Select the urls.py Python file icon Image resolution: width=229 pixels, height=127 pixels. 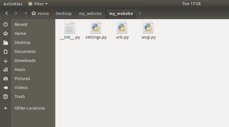click(x=122, y=27)
